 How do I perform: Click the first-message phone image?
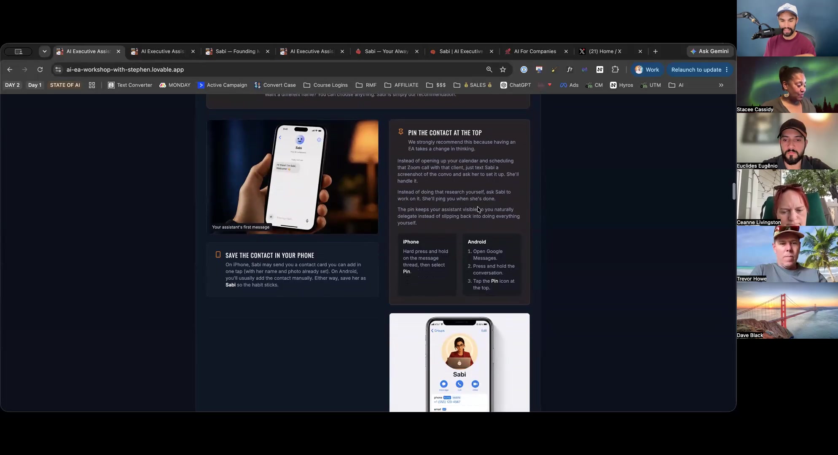coord(293,177)
